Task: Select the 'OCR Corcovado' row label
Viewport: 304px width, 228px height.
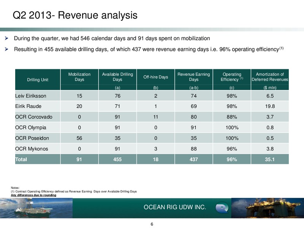Action: point(34,117)
